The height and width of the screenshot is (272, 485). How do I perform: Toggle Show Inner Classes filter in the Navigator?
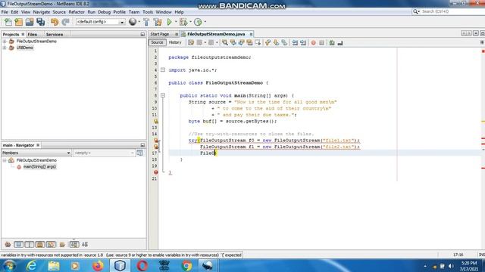[x=51, y=245]
